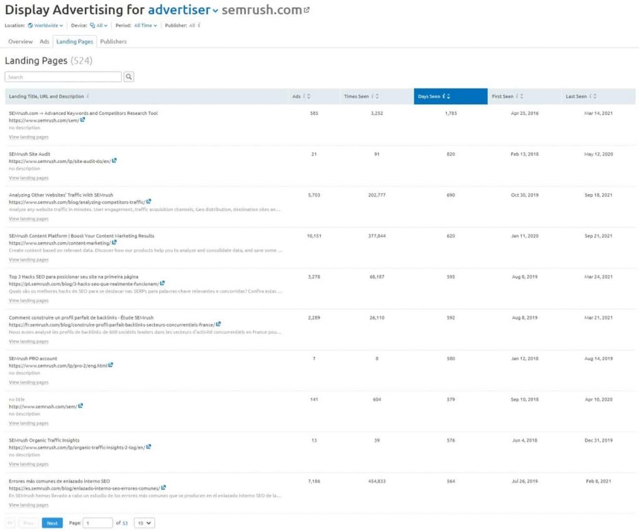639x531 pixels.
Task: Click info icon beside Landing Title column header
Action: tap(87, 96)
